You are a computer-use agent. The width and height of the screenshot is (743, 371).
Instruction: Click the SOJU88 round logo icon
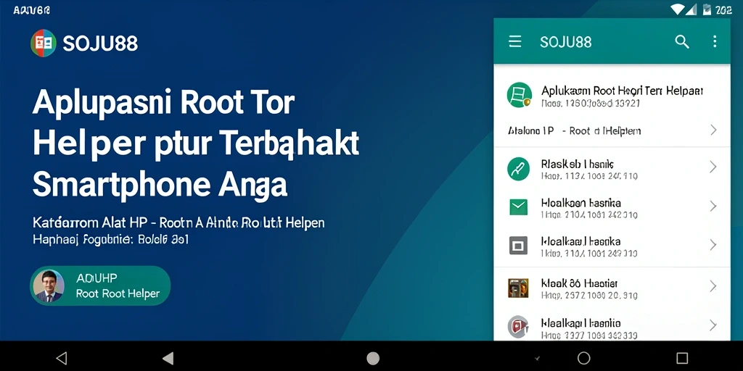click(x=44, y=43)
